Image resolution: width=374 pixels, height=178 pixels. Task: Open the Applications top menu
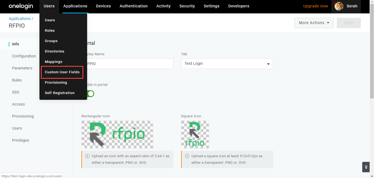(75, 6)
